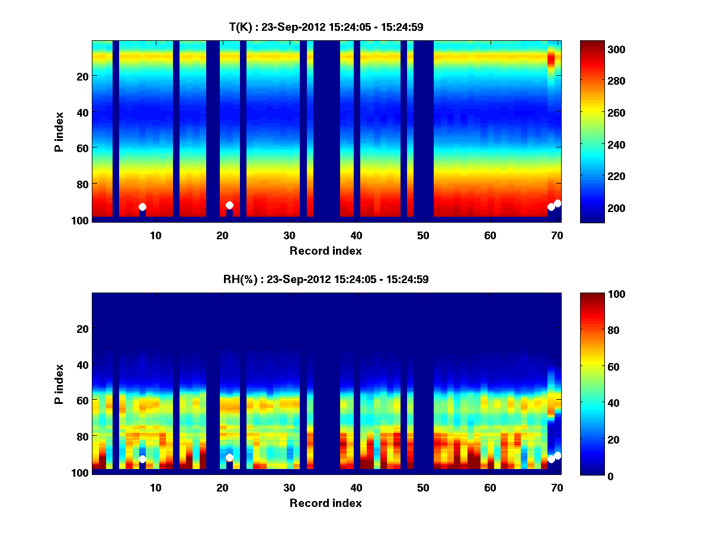Click the RH(%) plot title

(x=326, y=280)
